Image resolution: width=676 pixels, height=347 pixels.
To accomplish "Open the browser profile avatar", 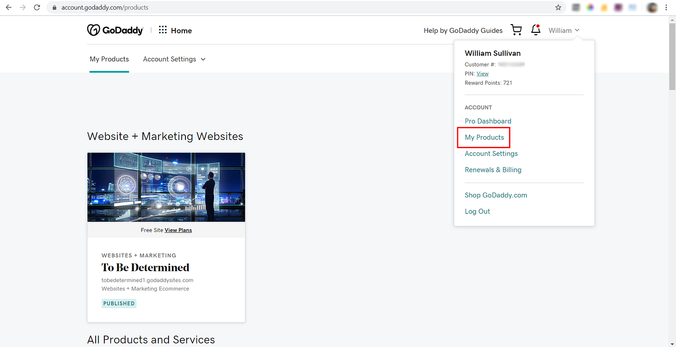I will pos(652,7).
